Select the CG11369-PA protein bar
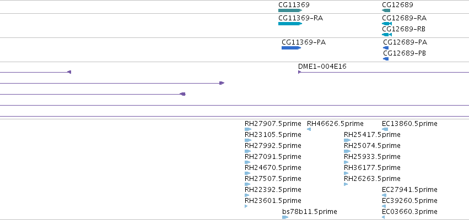Screen dimensions: 469x220 tap(292, 48)
